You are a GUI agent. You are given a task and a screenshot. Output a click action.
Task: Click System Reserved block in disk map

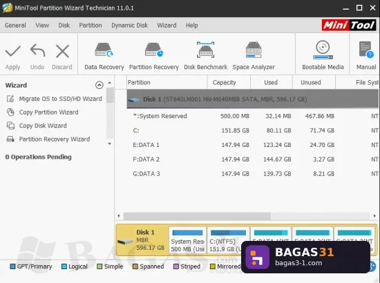tap(187, 240)
